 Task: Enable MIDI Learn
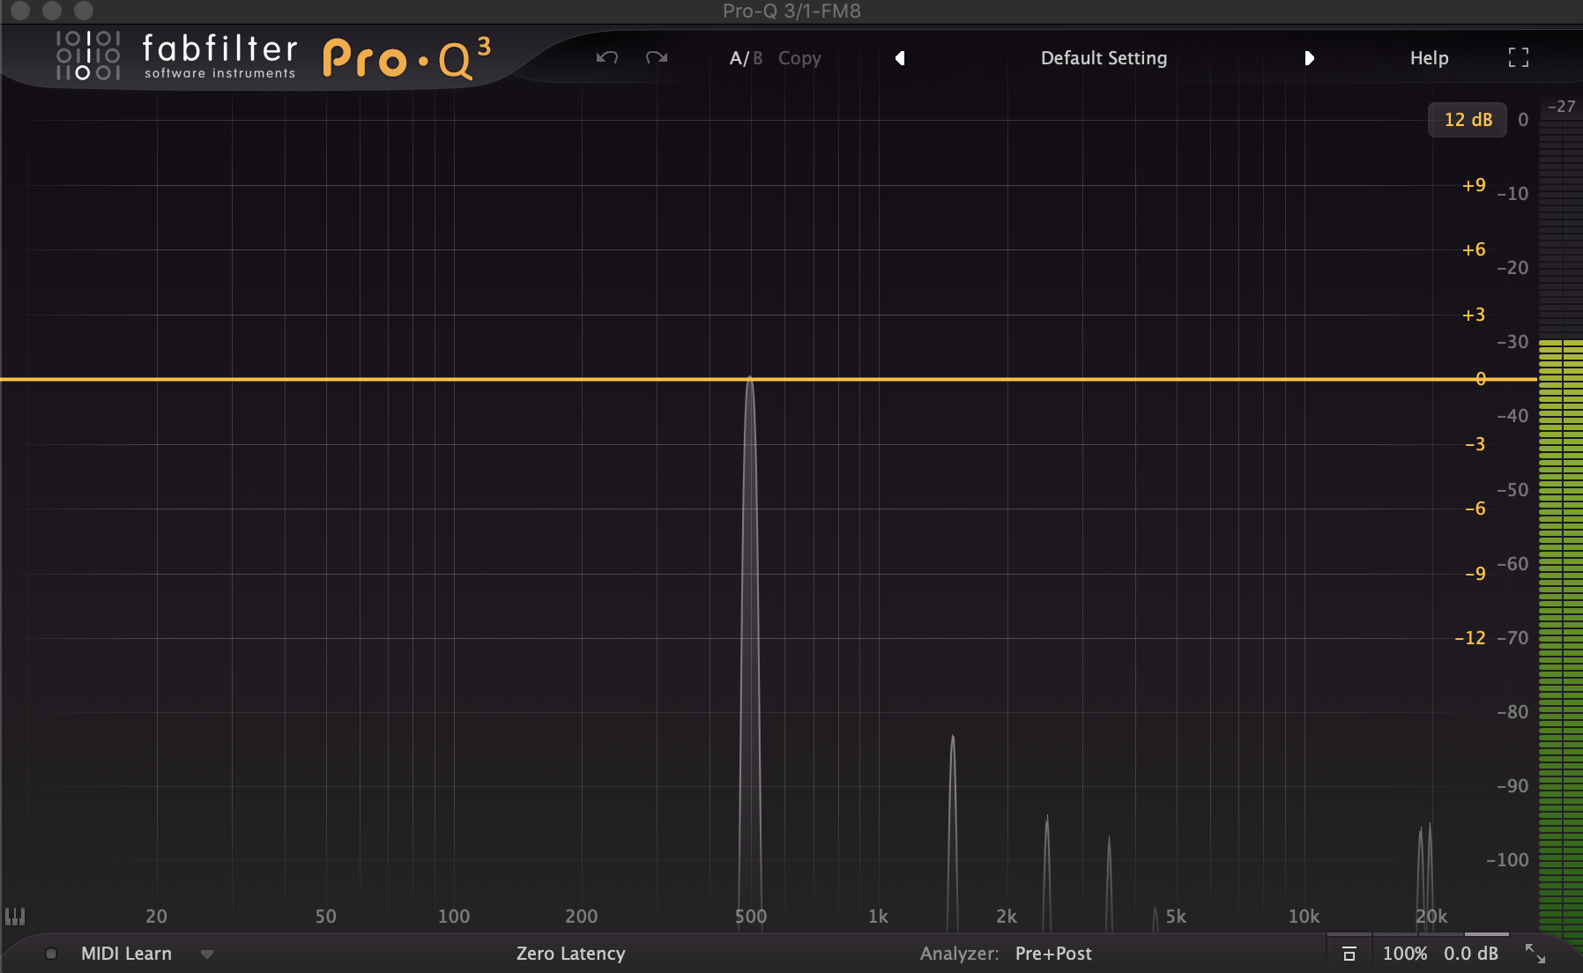coord(126,954)
